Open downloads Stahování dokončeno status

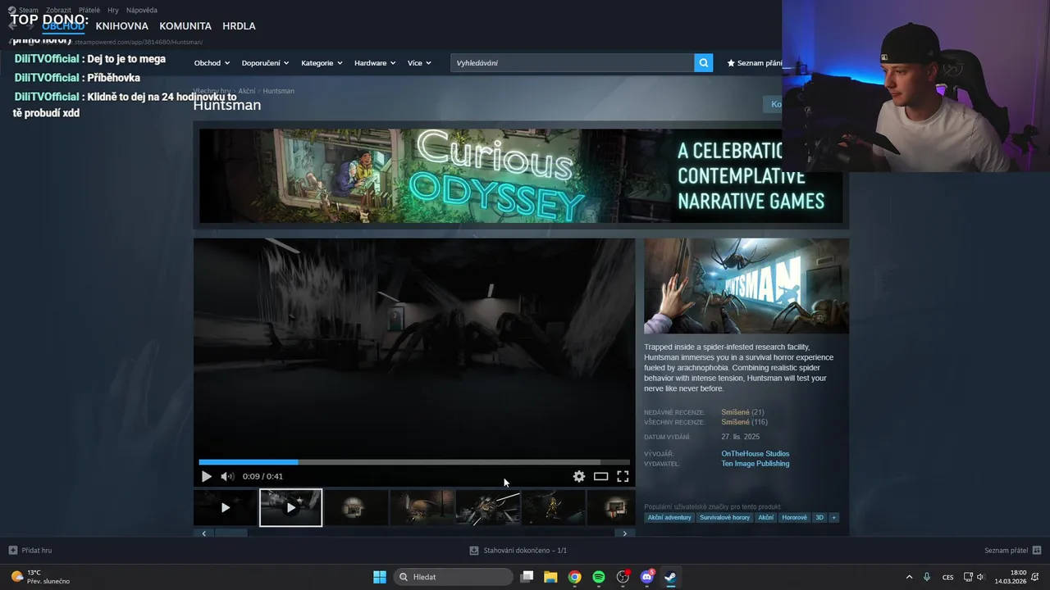518,551
